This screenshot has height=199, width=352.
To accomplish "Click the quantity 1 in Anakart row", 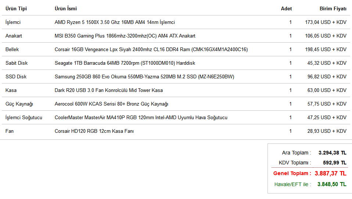I will (x=291, y=36).
